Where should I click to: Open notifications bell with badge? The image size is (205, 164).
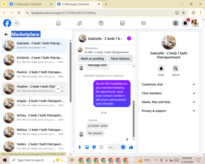click(185, 23)
